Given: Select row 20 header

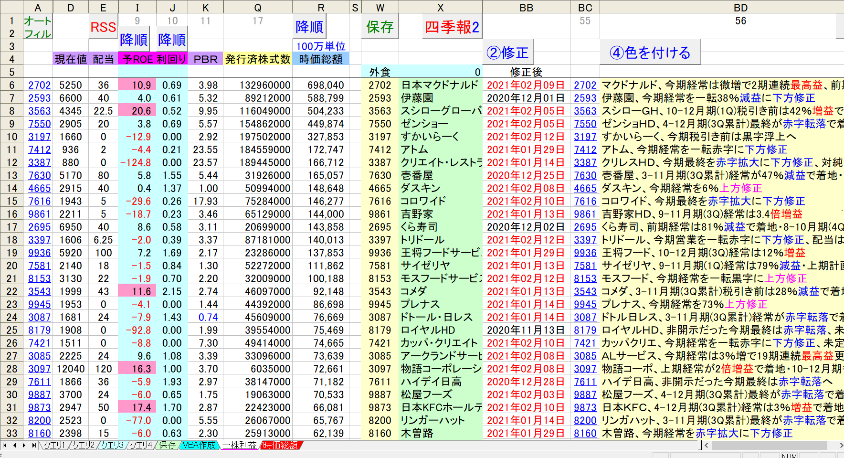Looking at the screenshot, I should [x=11, y=266].
